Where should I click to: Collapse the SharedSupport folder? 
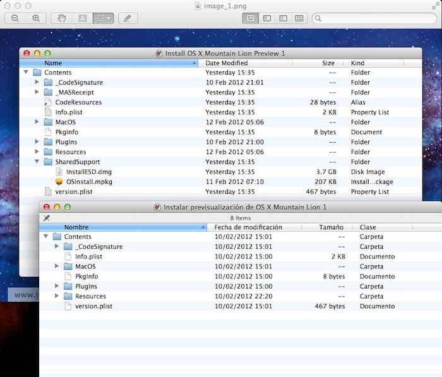[37, 162]
